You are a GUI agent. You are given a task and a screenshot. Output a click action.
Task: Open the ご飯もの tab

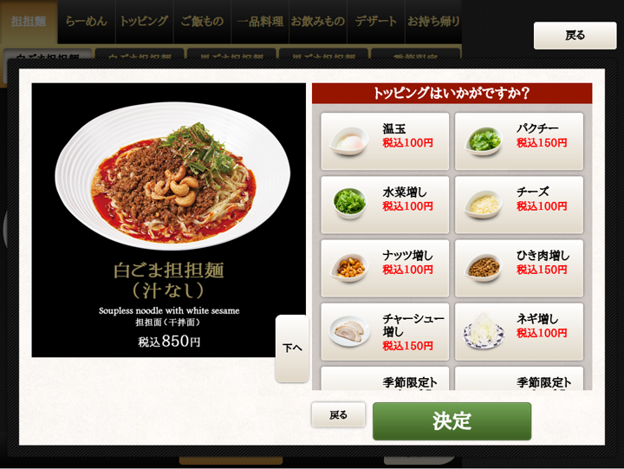tap(202, 22)
